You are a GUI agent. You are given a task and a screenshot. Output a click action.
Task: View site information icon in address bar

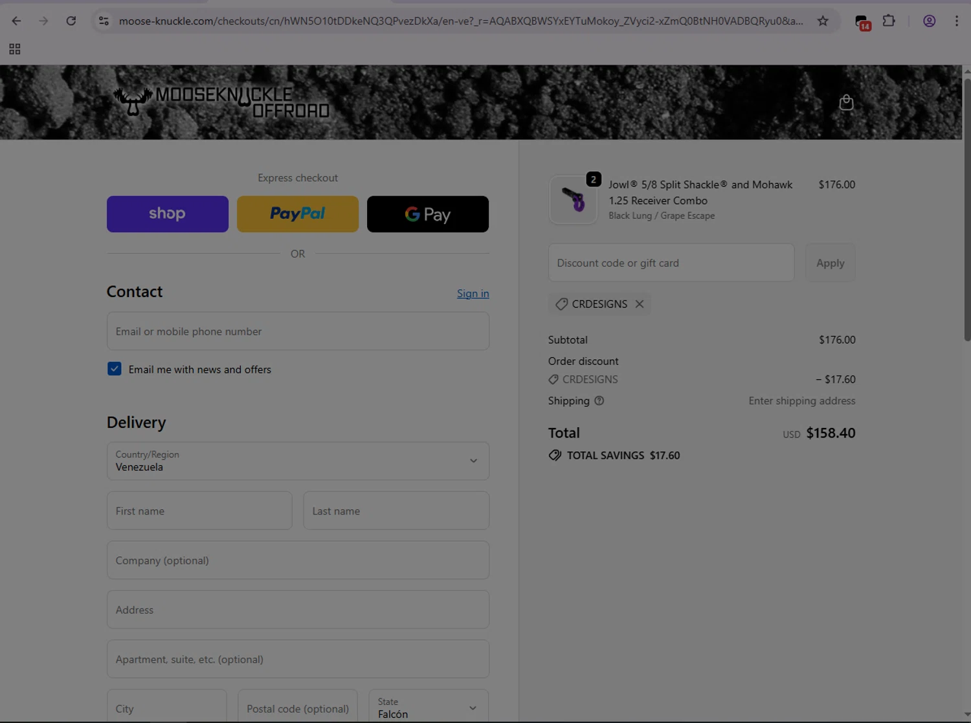[104, 21]
